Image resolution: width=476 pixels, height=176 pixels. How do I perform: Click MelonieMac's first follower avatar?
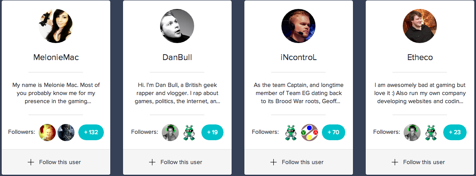pos(47,132)
